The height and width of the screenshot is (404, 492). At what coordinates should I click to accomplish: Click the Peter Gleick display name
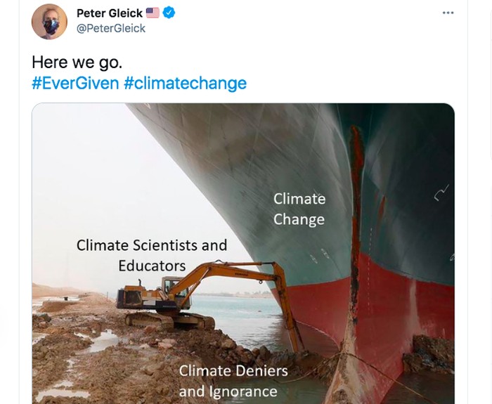109,13
